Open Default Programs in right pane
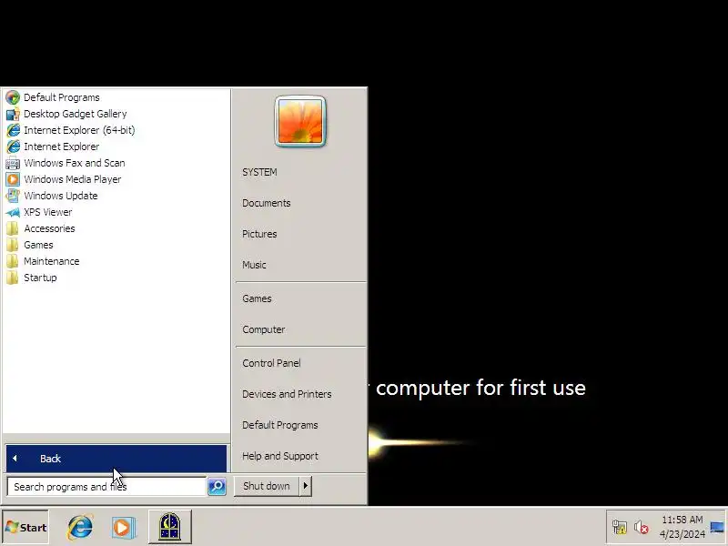This screenshot has height=546, width=728. tap(280, 425)
